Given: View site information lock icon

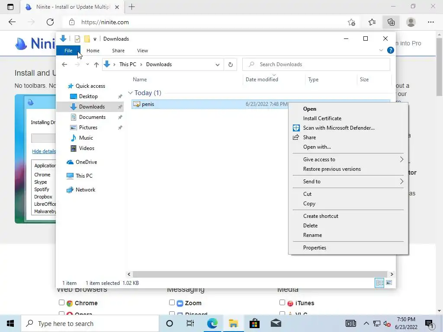Looking at the screenshot, I should (x=72, y=22).
